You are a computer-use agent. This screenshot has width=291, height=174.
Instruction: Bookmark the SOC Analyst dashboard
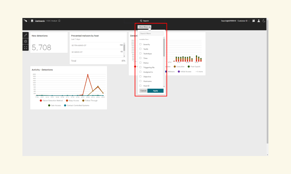(59, 21)
